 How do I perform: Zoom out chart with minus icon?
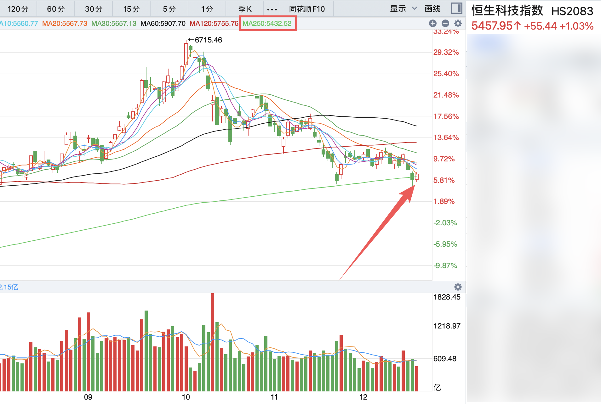(445, 23)
